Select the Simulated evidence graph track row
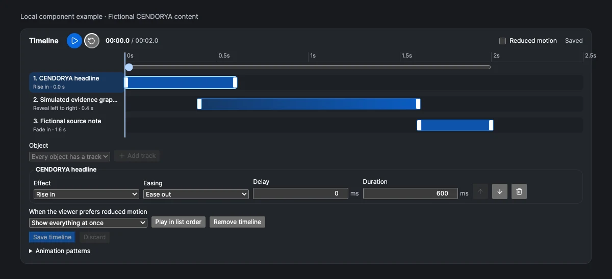Screen dimensions: 612x279 (x=76, y=104)
